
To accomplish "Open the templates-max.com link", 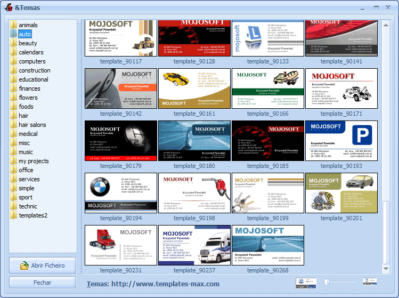I will pyautogui.click(x=165, y=284).
